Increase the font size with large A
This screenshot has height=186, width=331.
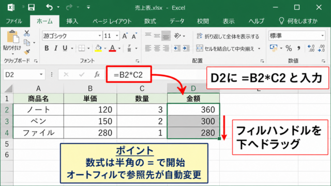point(125,36)
